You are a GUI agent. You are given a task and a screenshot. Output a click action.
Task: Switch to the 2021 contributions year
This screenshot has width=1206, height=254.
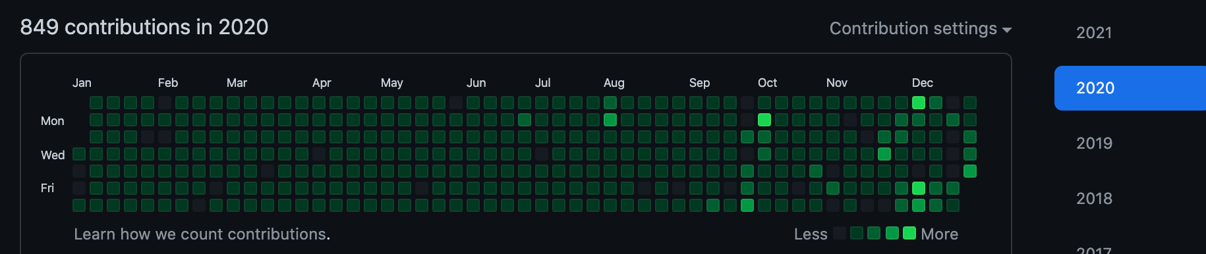pyautogui.click(x=1094, y=33)
